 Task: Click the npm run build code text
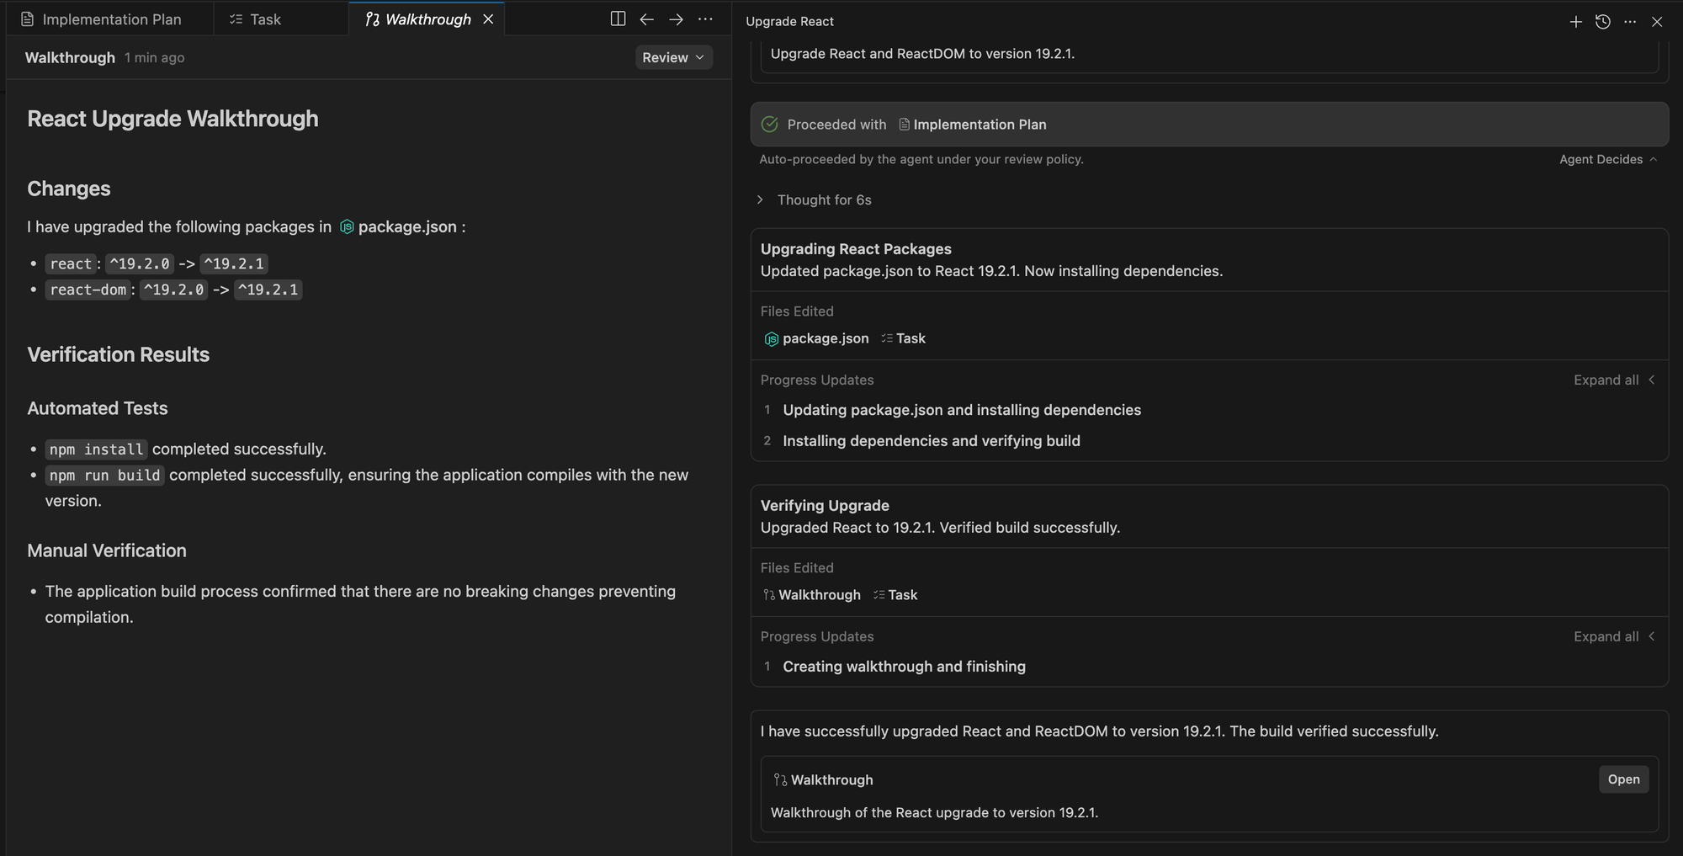pyautogui.click(x=104, y=476)
